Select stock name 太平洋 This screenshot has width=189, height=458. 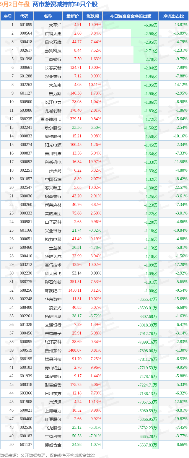55,25
